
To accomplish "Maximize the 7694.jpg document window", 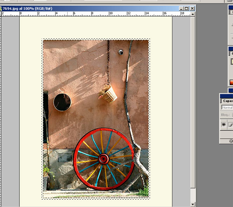I will [x=186, y=8].
